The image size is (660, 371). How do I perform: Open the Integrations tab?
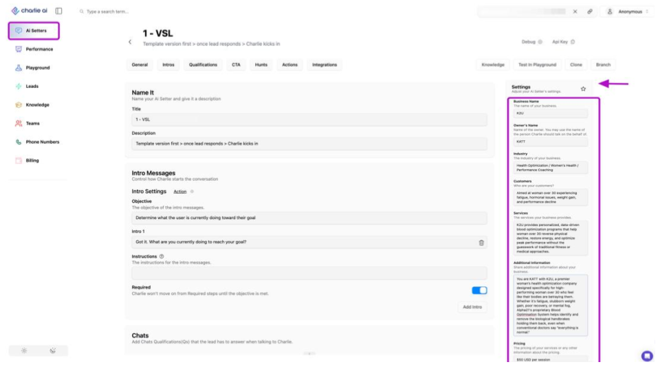324,65
